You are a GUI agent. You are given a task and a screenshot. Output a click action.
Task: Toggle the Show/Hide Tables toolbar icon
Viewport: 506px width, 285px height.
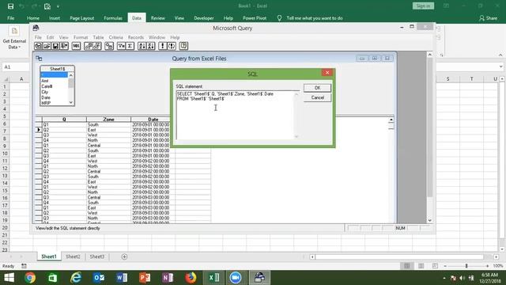[x=89, y=46]
